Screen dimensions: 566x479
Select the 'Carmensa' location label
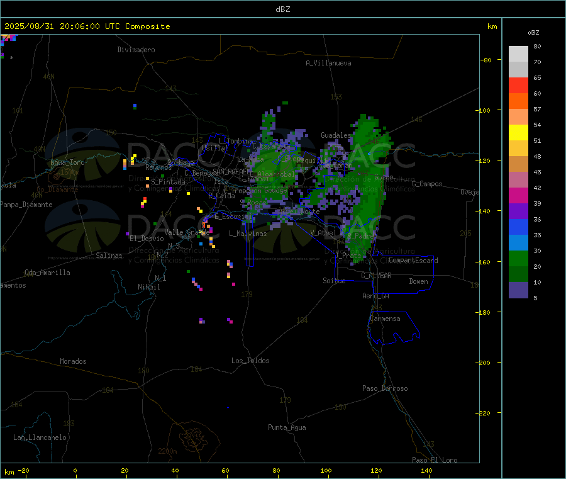point(385,318)
